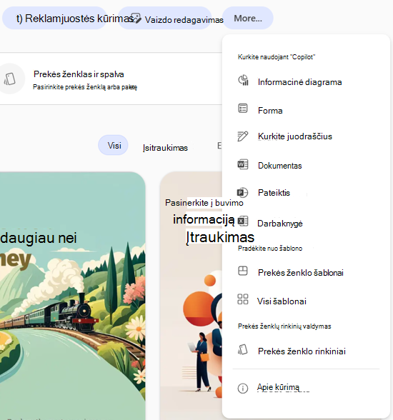Click the Prekės ženklo rinkiniai swatch icon
The height and width of the screenshot is (420, 393).
click(x=242, y=349)
